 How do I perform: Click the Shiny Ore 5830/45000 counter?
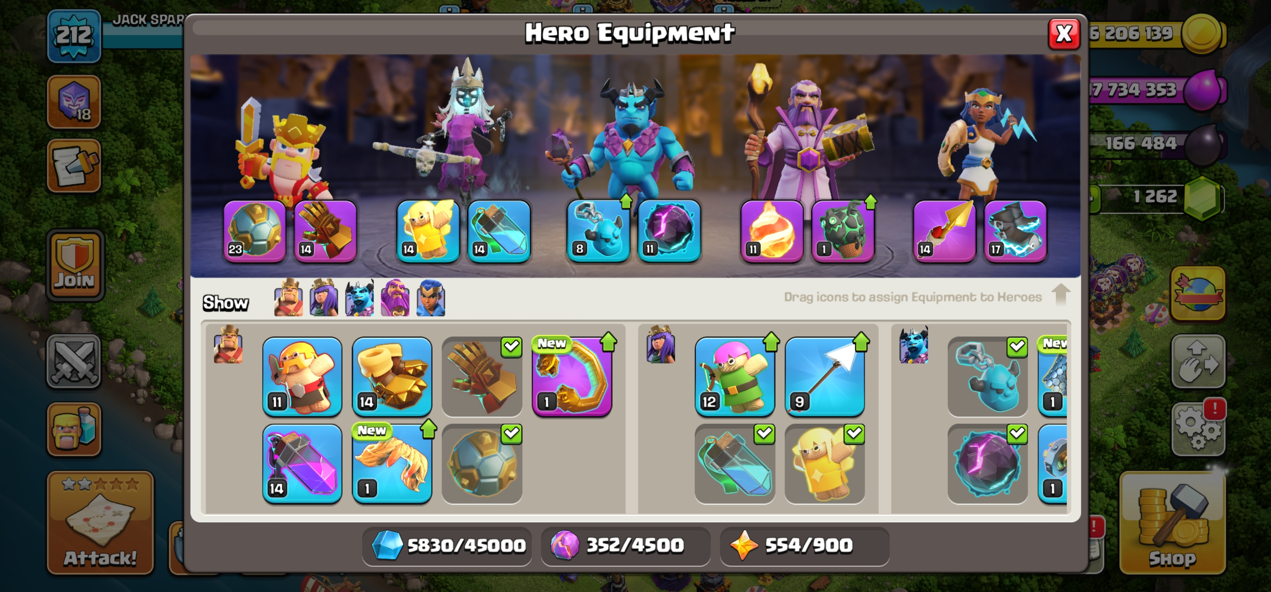click(x=447, y=545)
